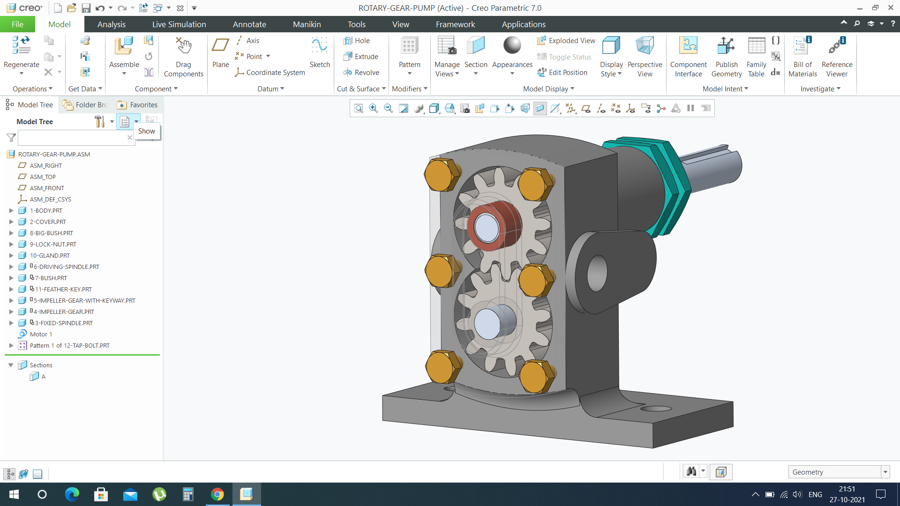Toggle axis display in the graphics toolbar
The height and width of the screenshot is (506, 900).
pyautogui.click(x=600, y=109)
